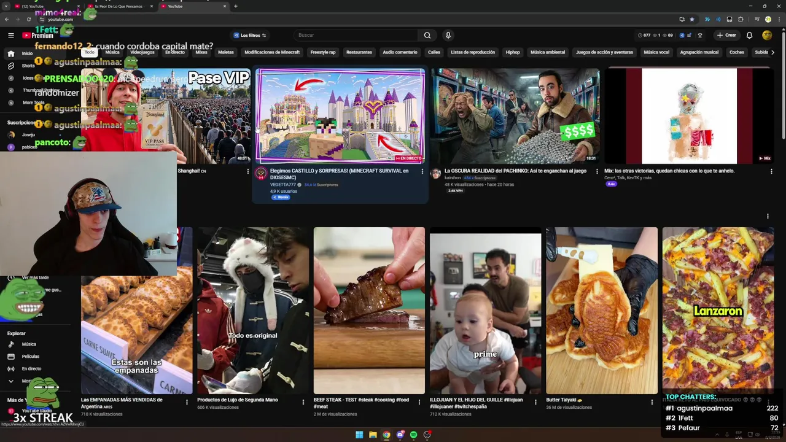Open options for the EMPANADAS short
This screenshot has width=786, height=442.
[187, 402]
